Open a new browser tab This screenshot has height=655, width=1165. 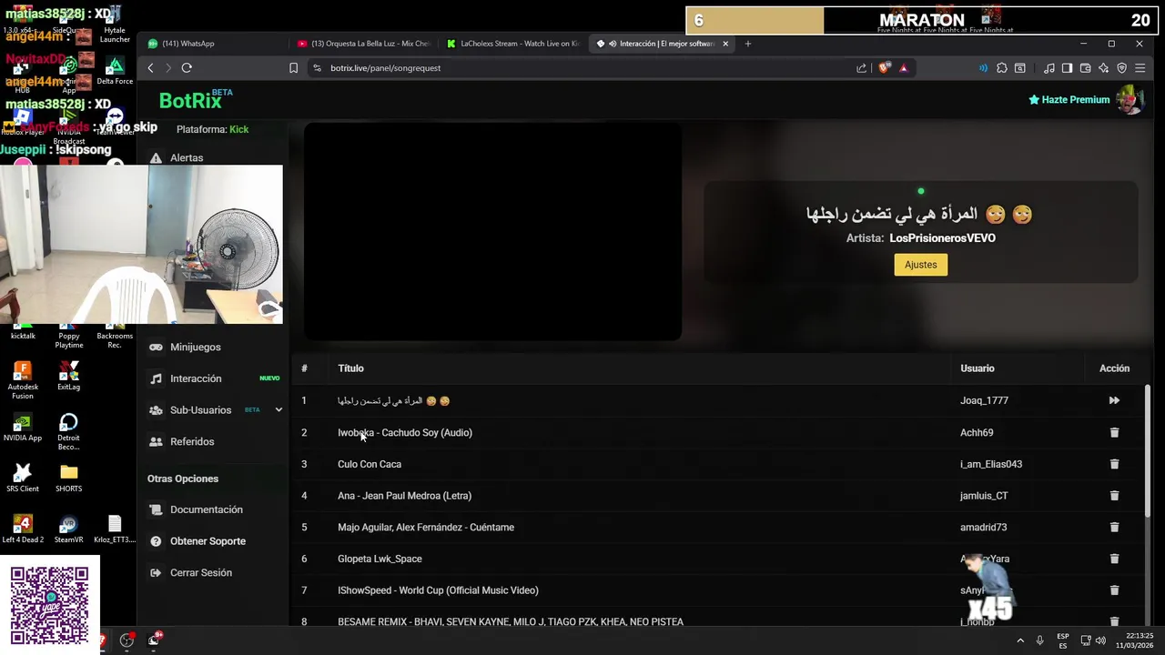click(748, 44)
